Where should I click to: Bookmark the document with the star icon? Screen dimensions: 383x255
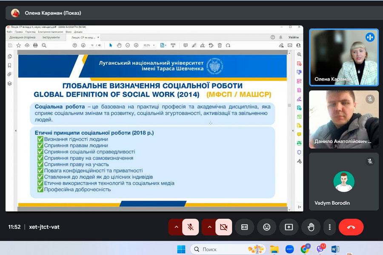tap(19, 45)
